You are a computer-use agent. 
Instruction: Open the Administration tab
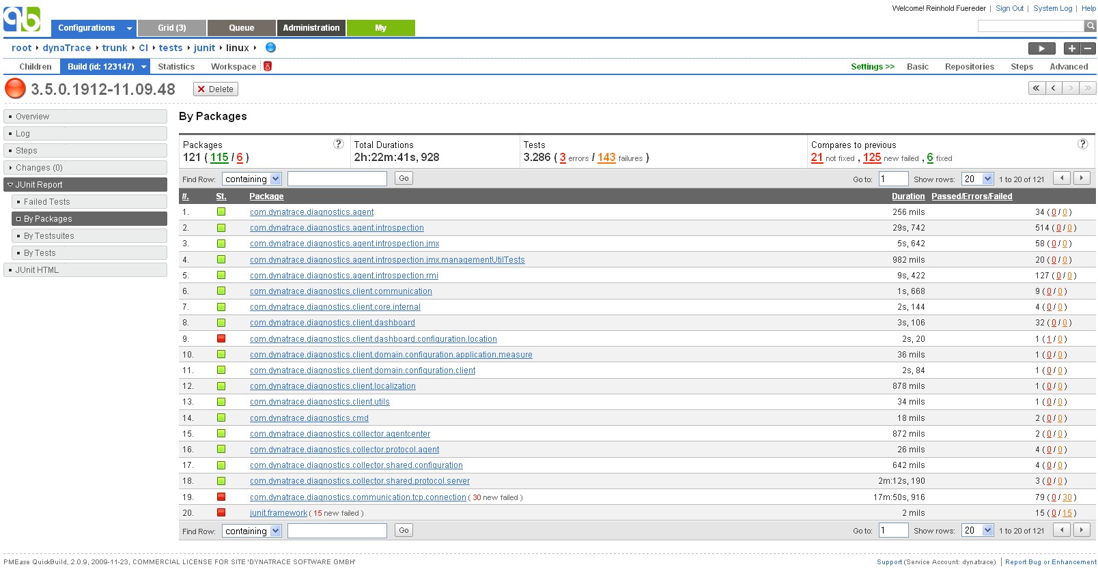311,28
